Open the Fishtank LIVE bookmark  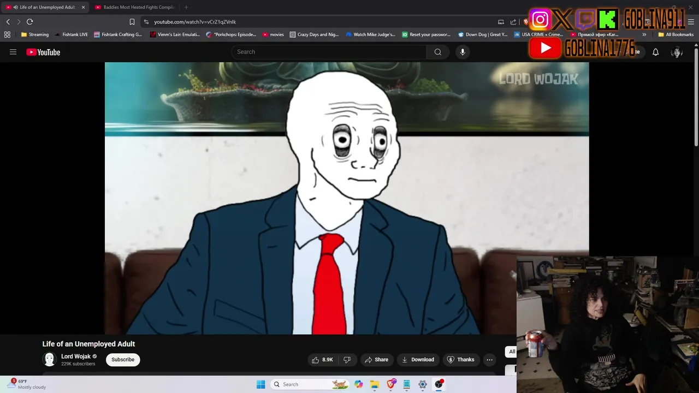72,34
